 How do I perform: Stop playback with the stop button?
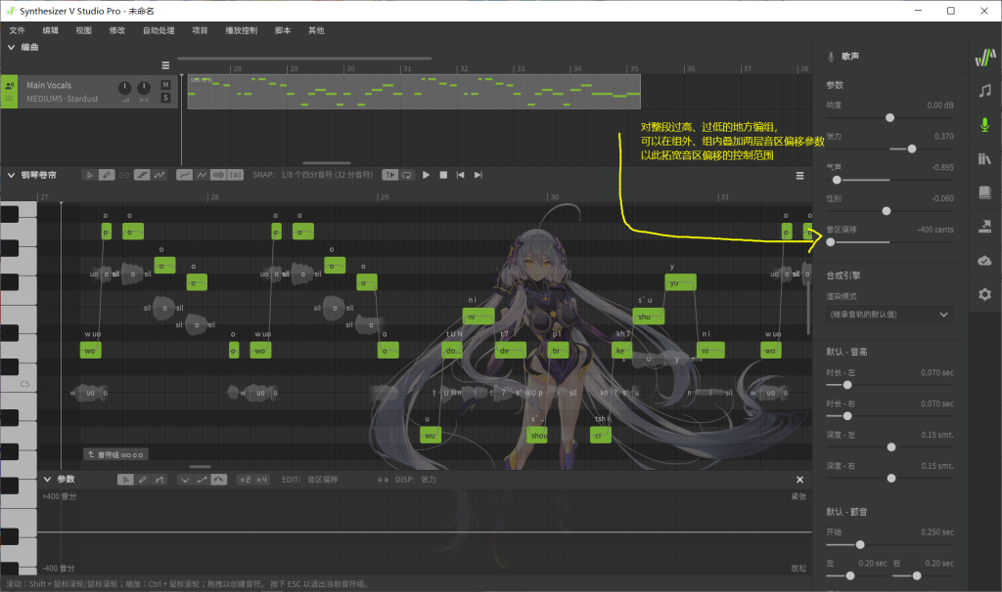tap(443, 175)
